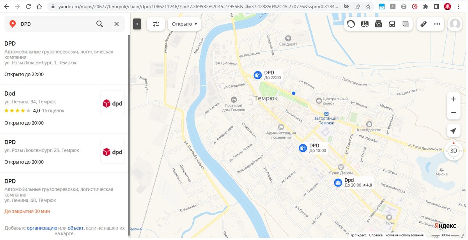
Task: Clear the DPD search query
Action: click(116, 24)
